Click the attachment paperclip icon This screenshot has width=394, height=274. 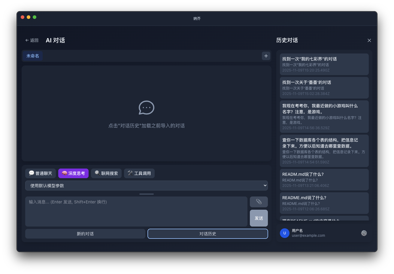[259, 202]
